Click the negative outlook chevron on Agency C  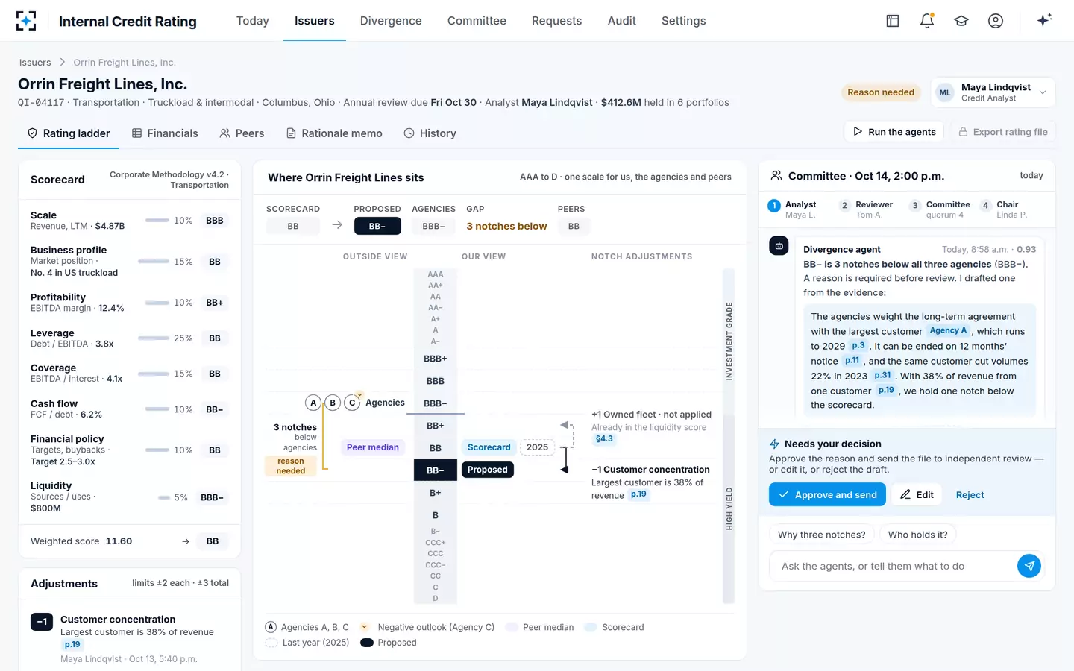(x=359, y=394)
